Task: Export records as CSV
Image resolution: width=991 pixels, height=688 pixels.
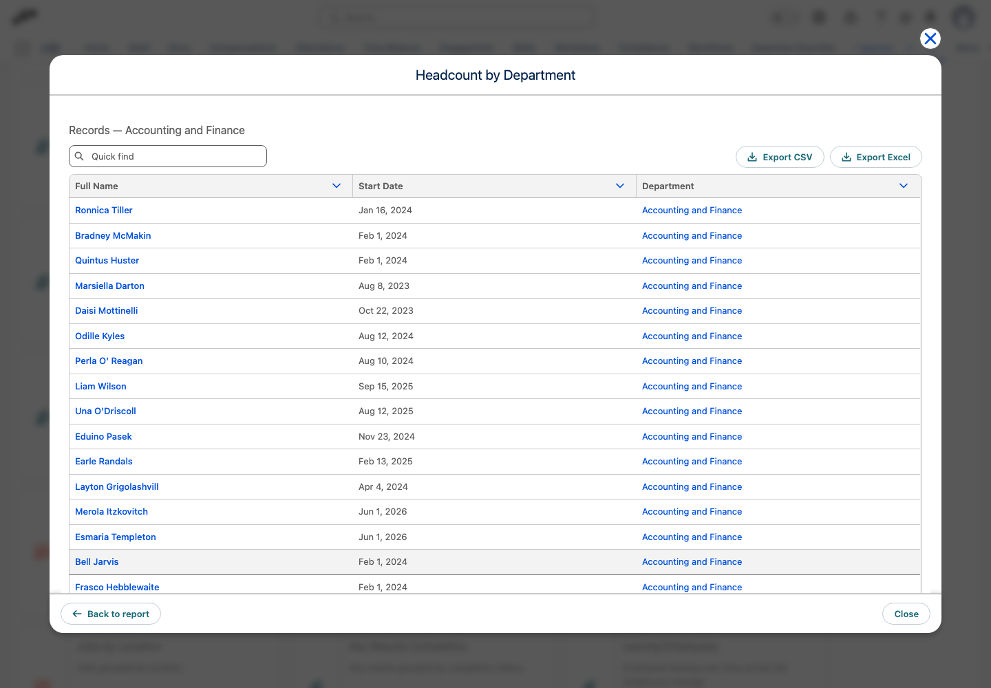Action: (x=780, y=157)
